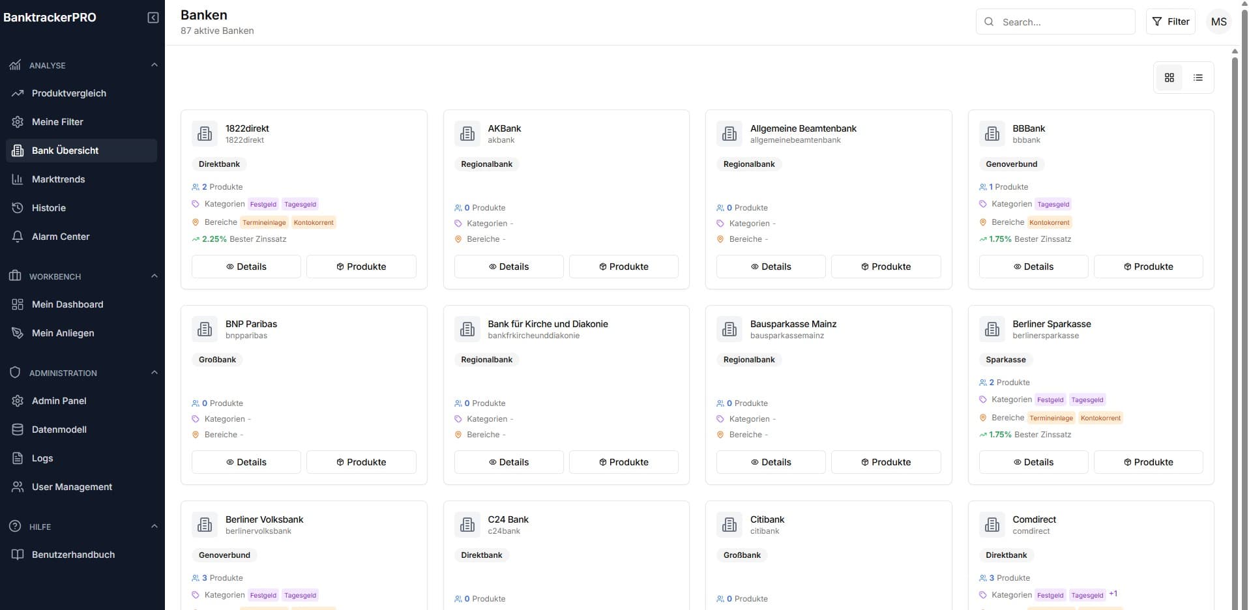
Task: Click the Mein Dashboard grid icon
Action: point(18,304)
